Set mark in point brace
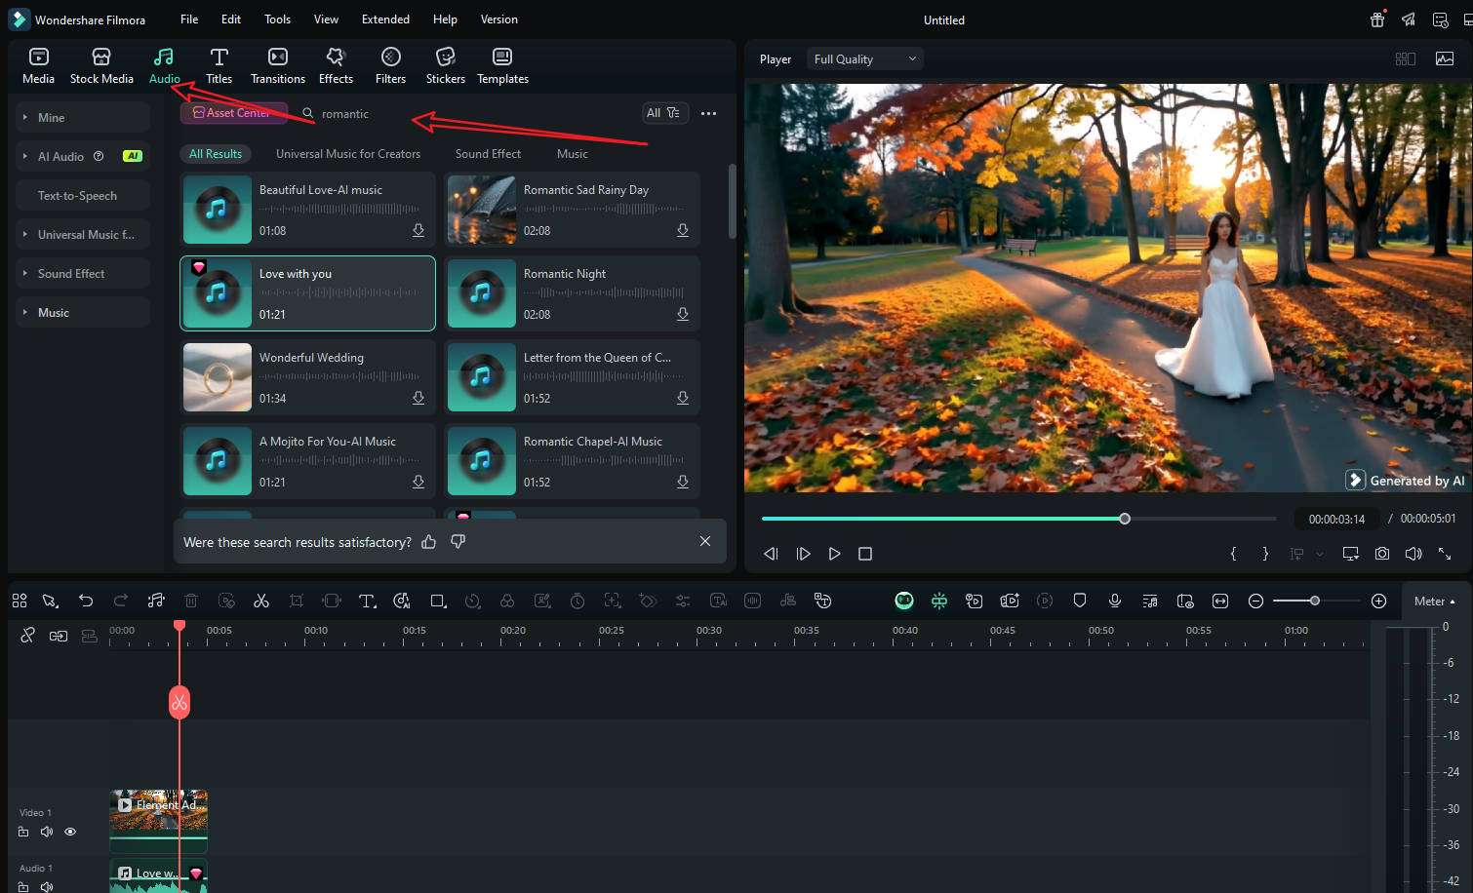This screenshot has height=893, width=1473. 1233,554
